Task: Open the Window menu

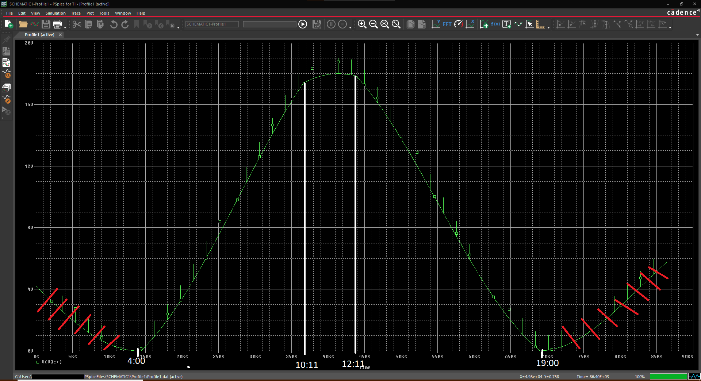Action: coord(123,13)
